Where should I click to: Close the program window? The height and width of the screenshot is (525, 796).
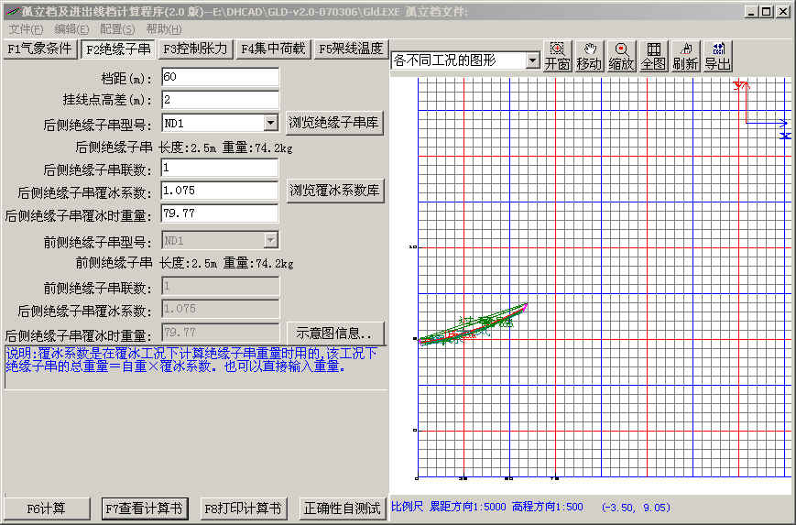point(783,11)
